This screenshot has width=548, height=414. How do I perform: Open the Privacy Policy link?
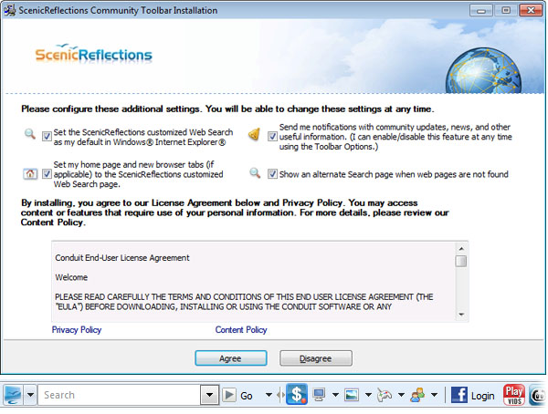(77, 330)
